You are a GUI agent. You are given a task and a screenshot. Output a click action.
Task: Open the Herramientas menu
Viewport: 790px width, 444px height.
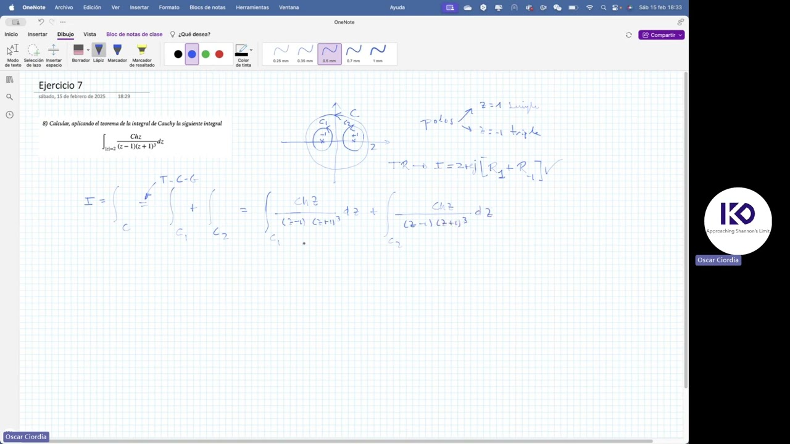pyautogui.click(x=252, y=7)
